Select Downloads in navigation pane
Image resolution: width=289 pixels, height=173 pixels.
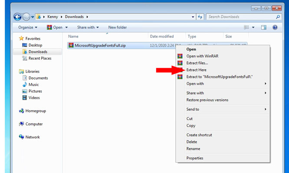[38, 52]
